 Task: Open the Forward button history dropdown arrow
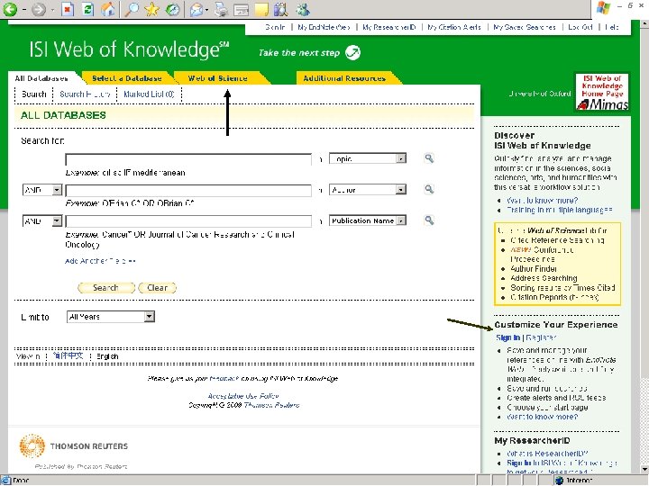52,10
